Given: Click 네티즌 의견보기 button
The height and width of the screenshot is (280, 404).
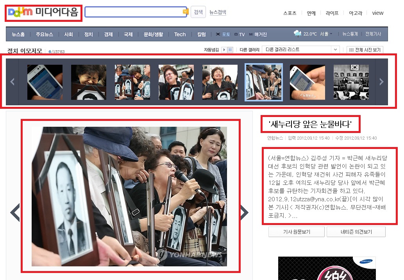Looking at the screenshot, I should click(x=356, y=232).
